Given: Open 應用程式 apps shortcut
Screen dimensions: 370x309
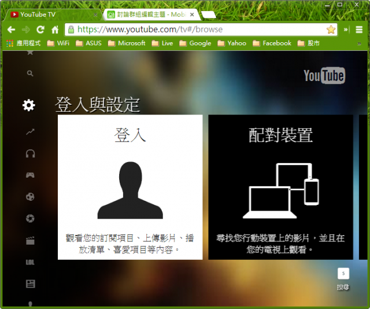Looking at the screenshot, I should [x=23, y=43].
